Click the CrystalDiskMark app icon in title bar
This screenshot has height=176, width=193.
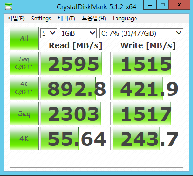pyautogui.click(x=8, y=6)
